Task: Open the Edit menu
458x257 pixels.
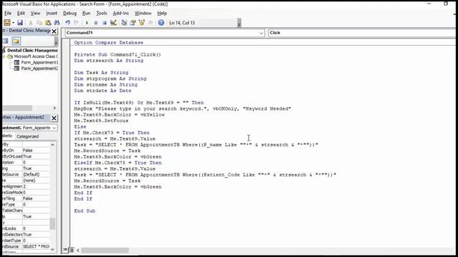Action: click(21, 13)
